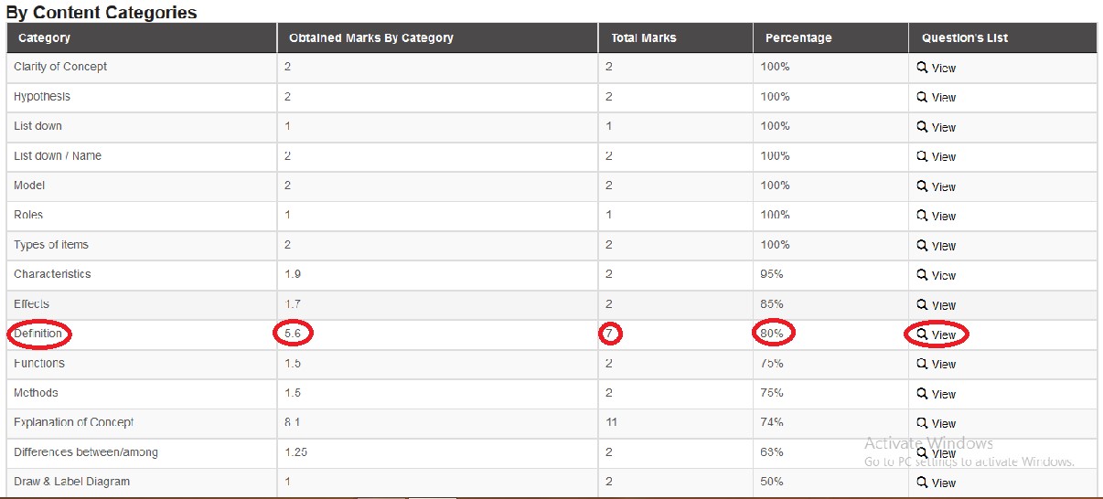View questions for Differences between/among
The width and height of the screenshot is (1103, 499).
[x=943, y=453]
